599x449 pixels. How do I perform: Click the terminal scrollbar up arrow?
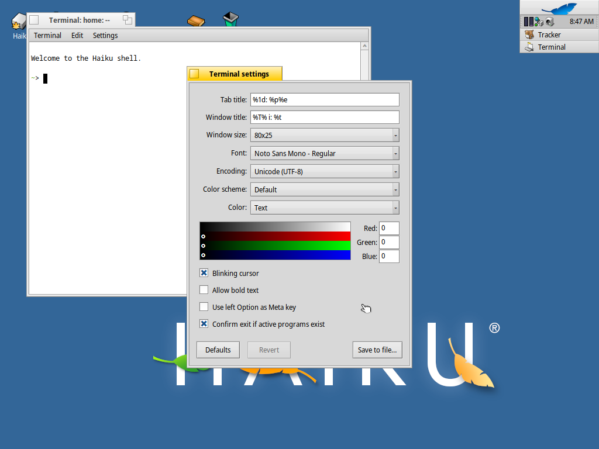(365, 46)
